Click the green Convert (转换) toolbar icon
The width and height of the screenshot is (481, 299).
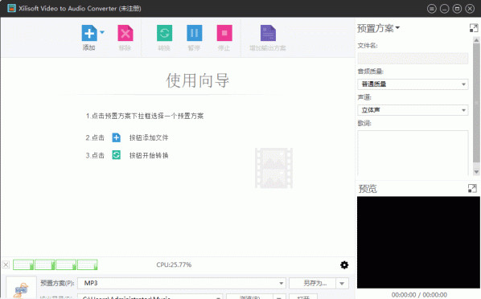pos(164,33)
